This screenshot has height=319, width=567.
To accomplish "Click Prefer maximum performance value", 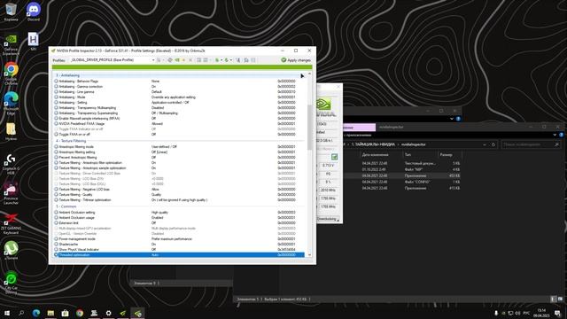I will pos(171,239).
